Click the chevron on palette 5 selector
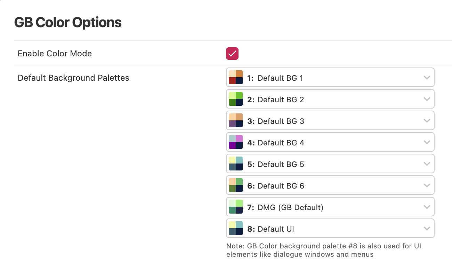Screen dimensions: 452x263 (x=427, y=164)
